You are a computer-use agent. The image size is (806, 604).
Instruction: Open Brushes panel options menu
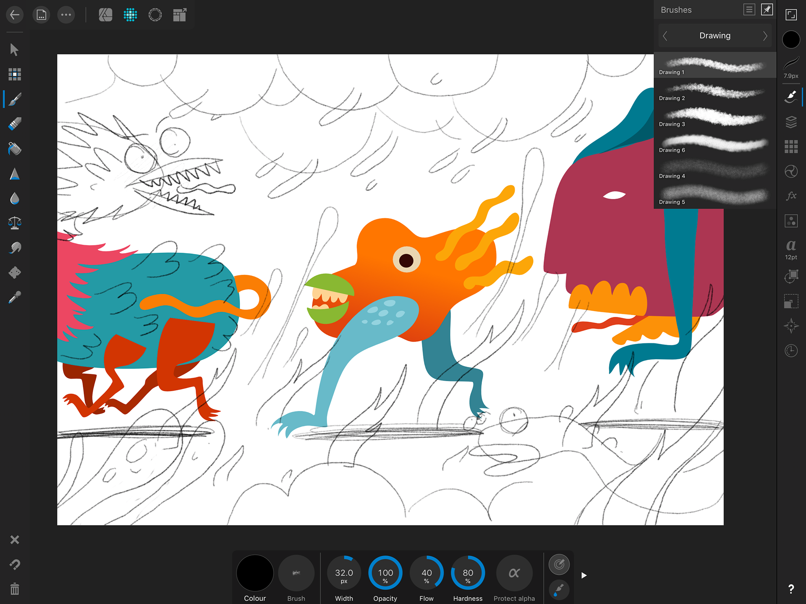(749, 10)
